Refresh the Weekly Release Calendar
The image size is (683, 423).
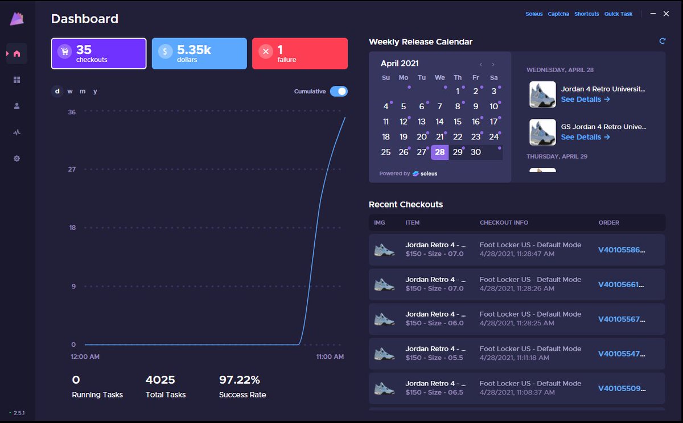(x=662, y=41)
